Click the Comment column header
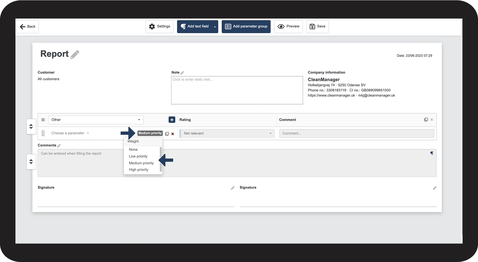 point(288,120)
